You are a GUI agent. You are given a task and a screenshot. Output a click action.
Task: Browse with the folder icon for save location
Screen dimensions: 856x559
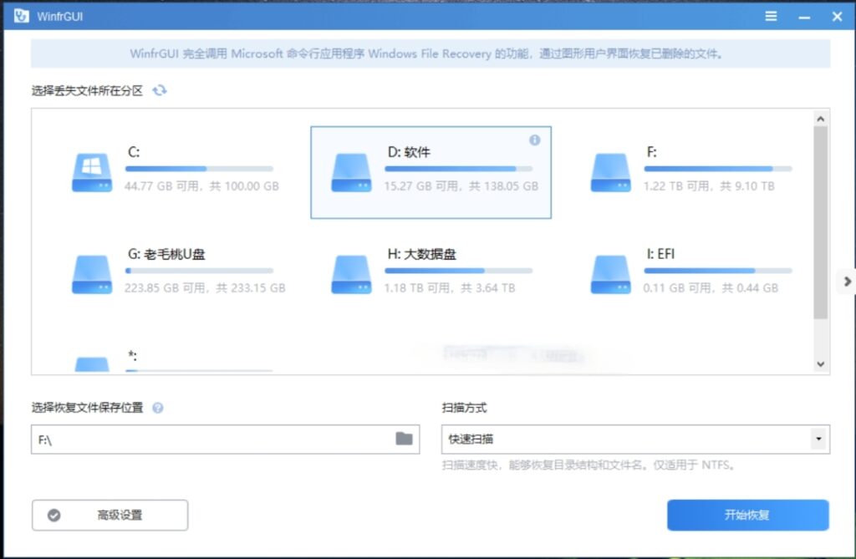click(405, 439)
